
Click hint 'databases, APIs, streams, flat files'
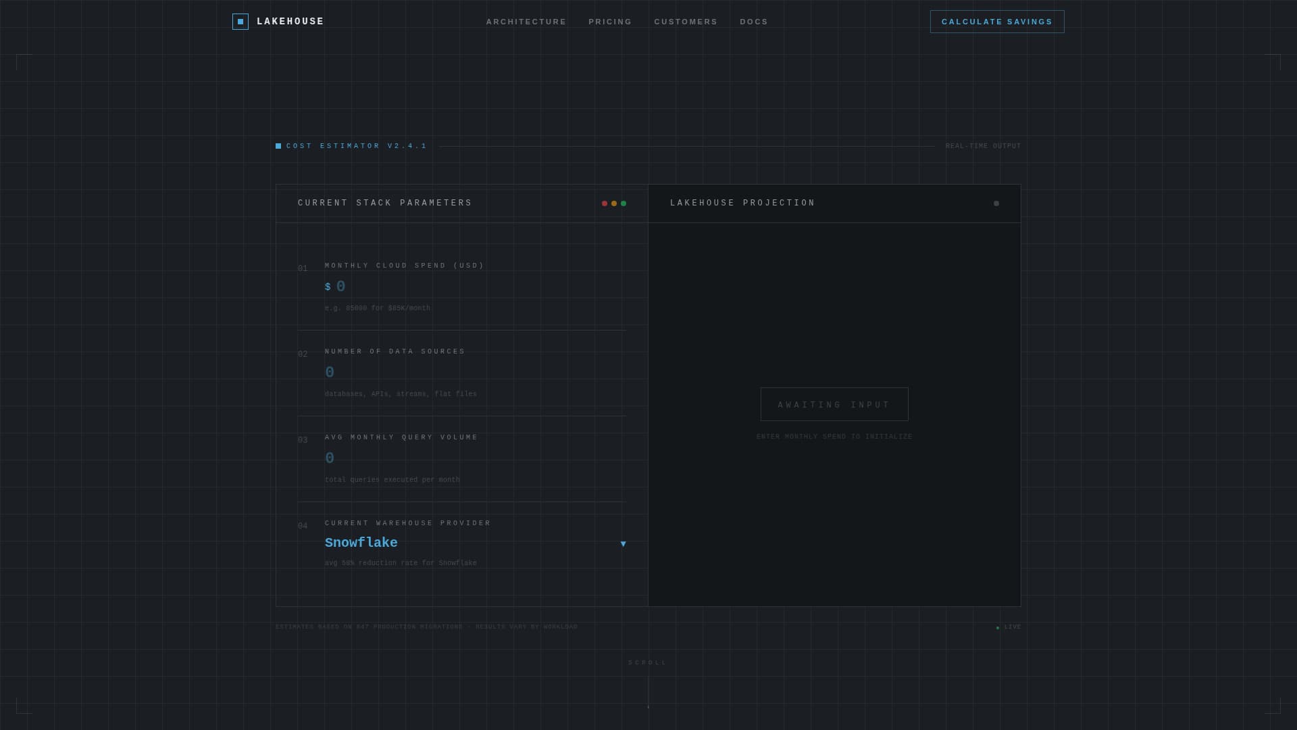tap(401, 394)
